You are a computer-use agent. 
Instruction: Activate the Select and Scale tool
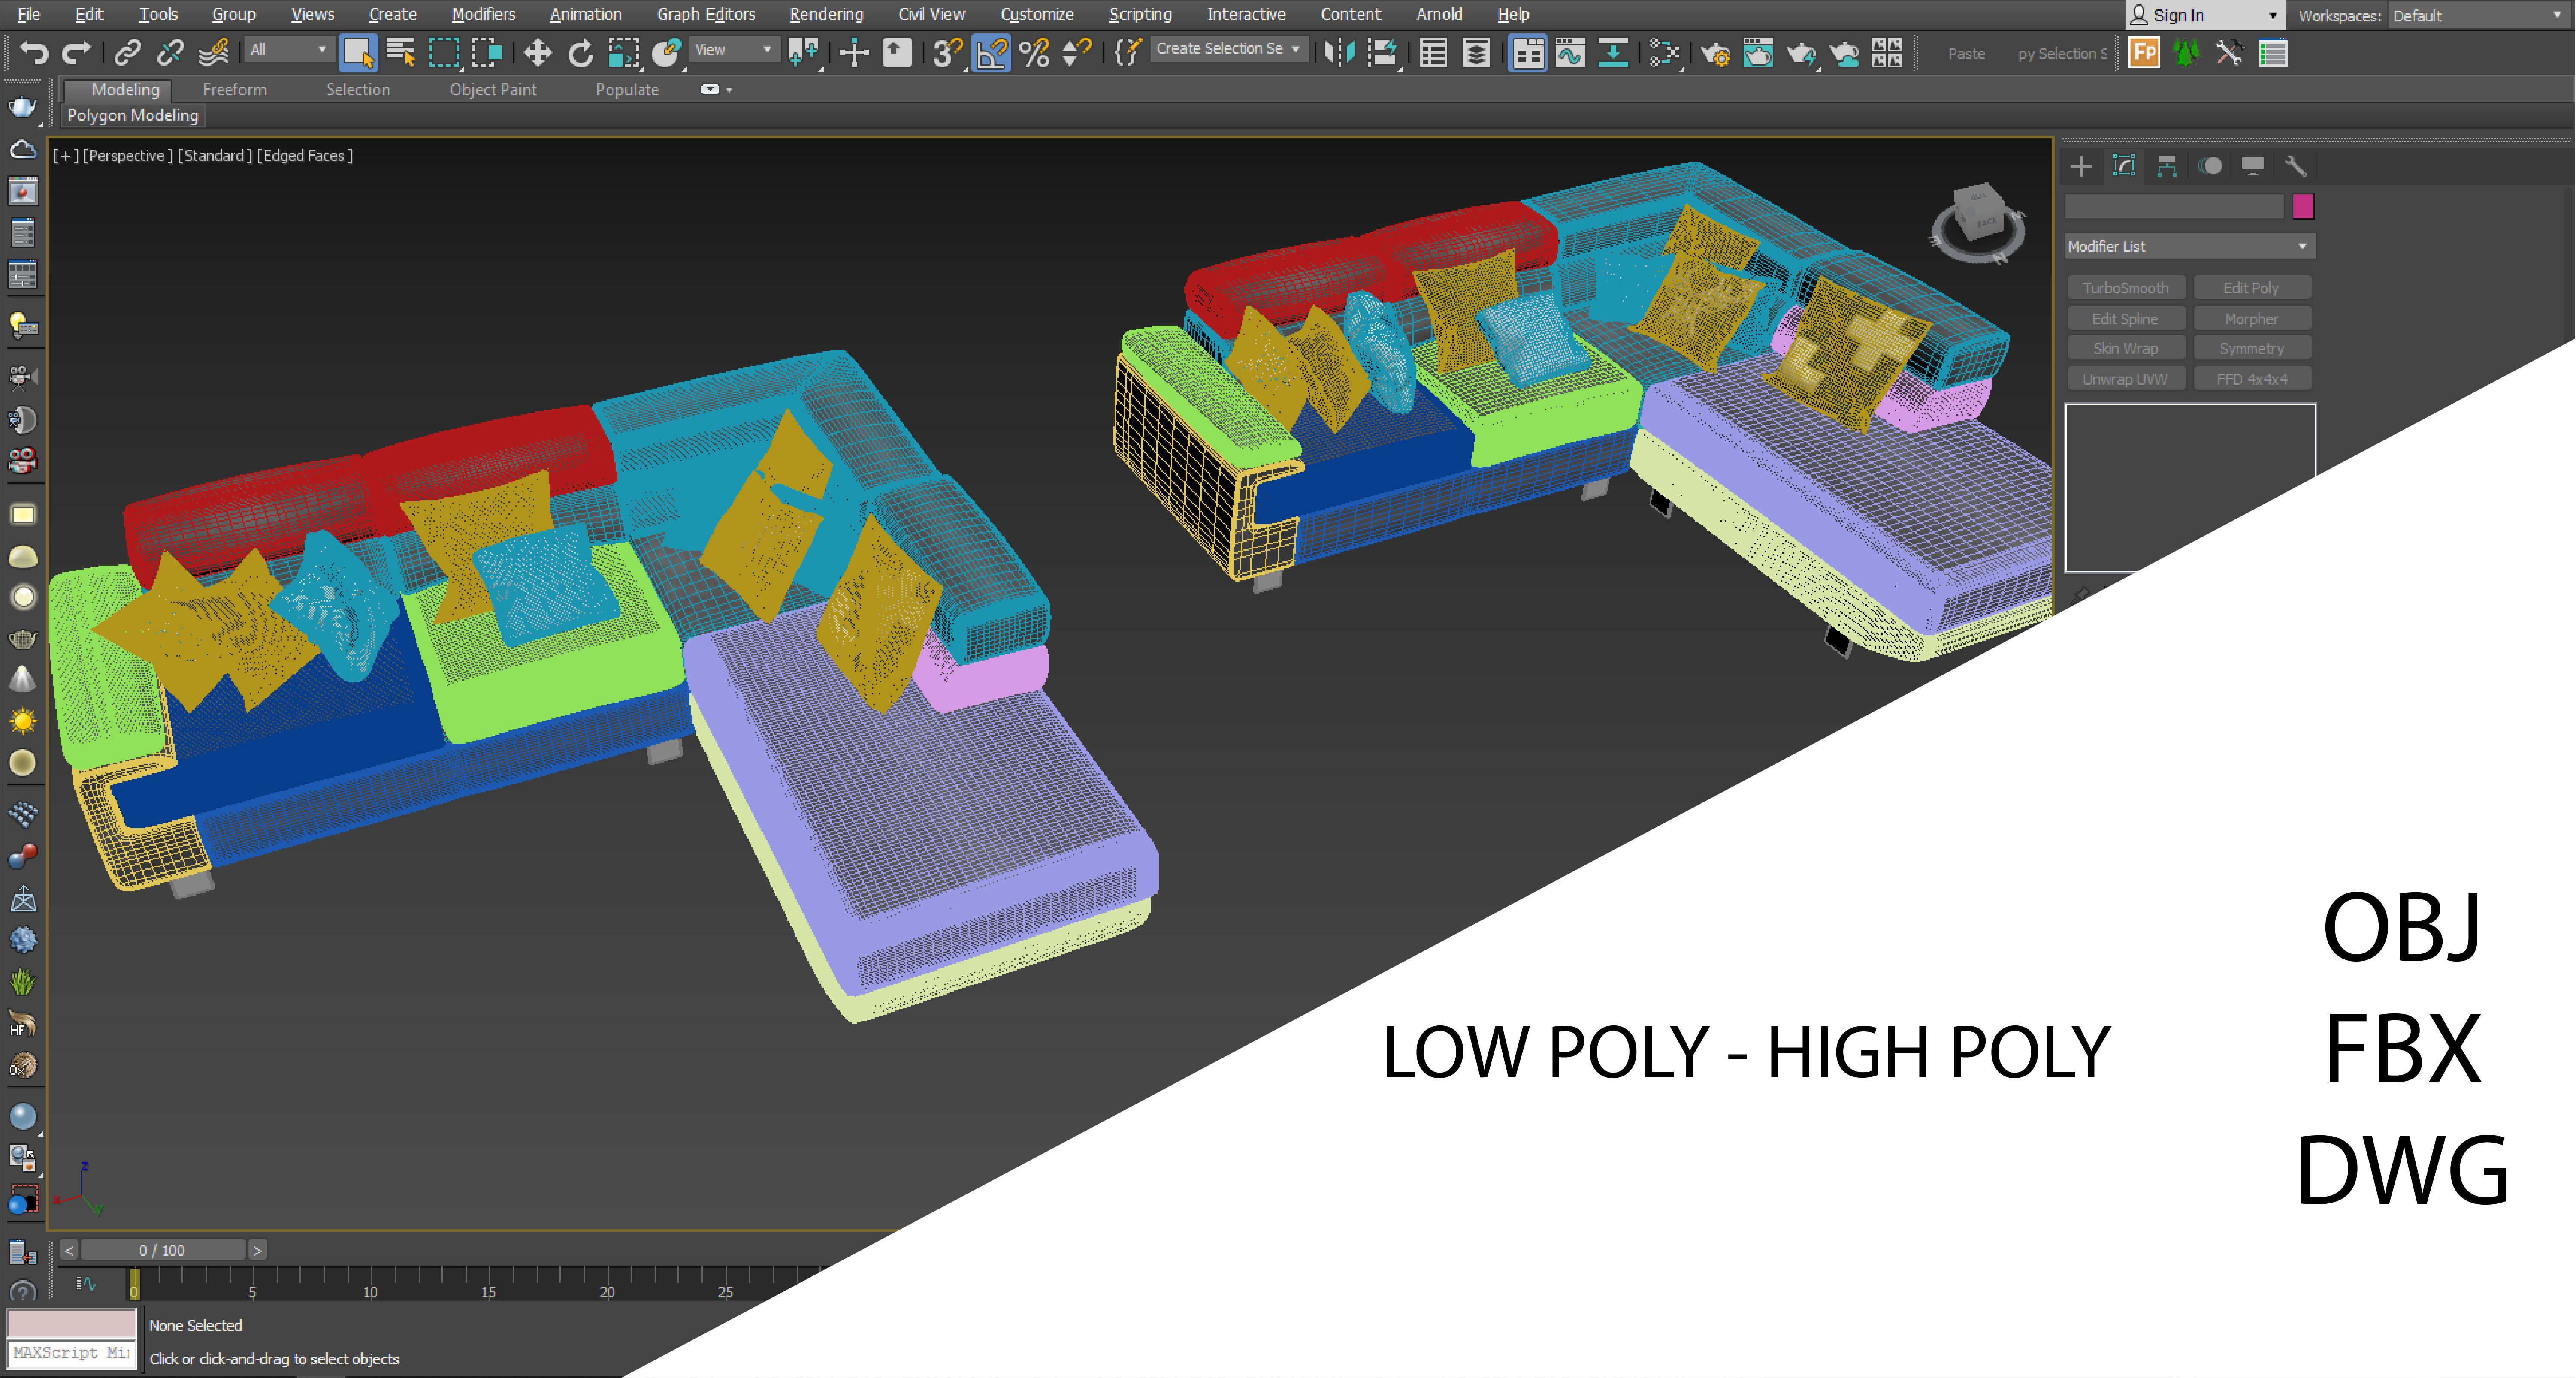click(624, 52)
